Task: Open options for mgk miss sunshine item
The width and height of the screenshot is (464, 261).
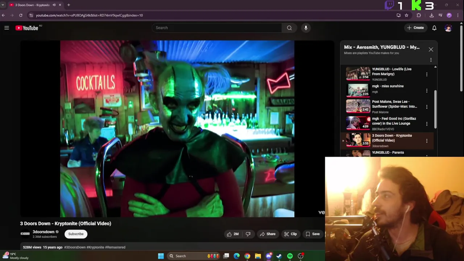Action: click(427, 91)
